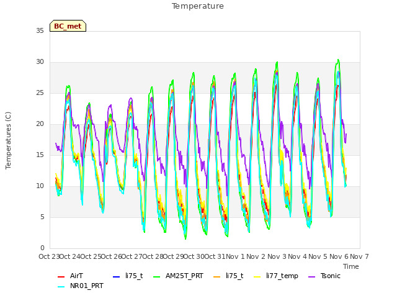397x298 pixels.
Task: Click the Oct 23 x-axis tick label
Action: point(50,256)
